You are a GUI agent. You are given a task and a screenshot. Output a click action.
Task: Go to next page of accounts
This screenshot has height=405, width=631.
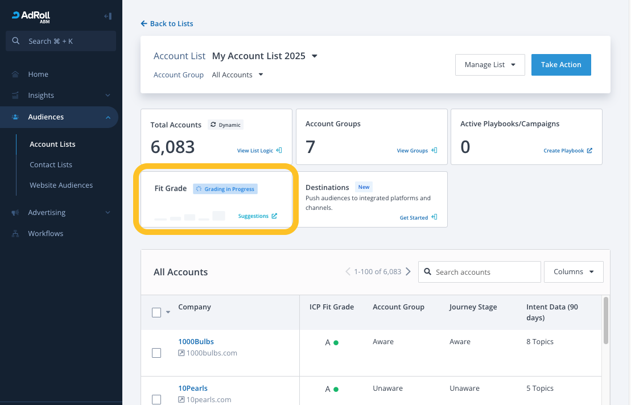[408, 272]
